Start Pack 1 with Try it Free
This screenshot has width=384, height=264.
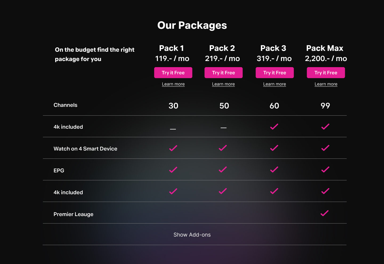(x=173, y=73)
